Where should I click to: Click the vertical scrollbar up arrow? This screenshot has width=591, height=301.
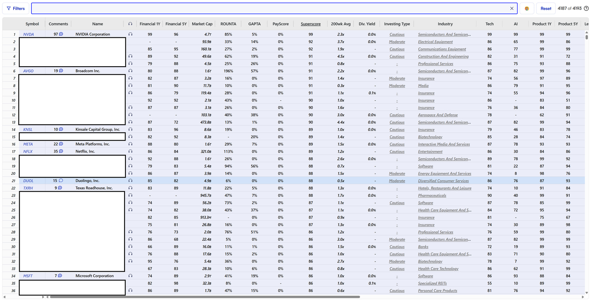pyautogui.click(x=587, y=32)
